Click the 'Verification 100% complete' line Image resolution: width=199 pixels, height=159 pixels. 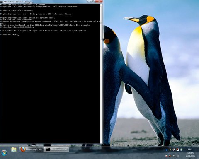(17, 19)
